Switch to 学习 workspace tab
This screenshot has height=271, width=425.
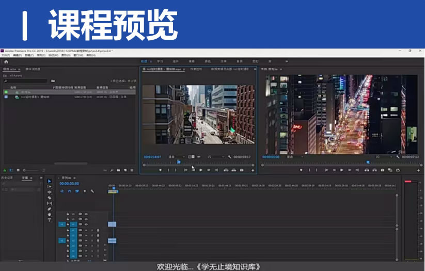coord(160,61)
